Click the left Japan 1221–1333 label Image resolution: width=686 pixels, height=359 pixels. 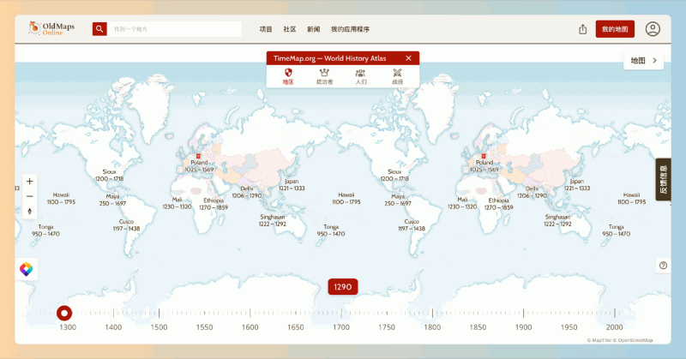(292, 184)
